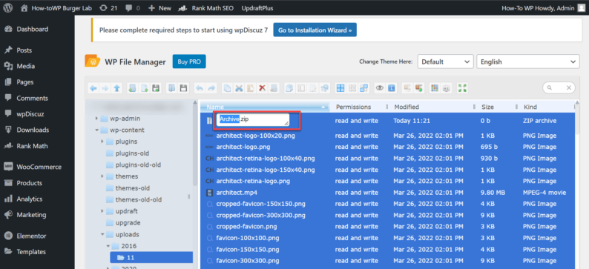Open the language dropdown showing English
The width and height of the screenshot is (589, 269).
pyautogui.click(x=527, y=62)
